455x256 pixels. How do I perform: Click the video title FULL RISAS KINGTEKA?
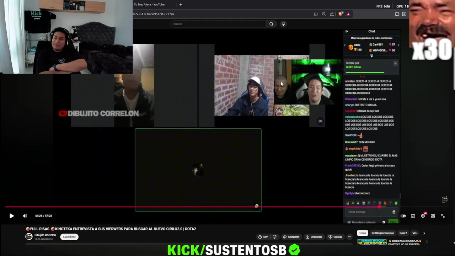[111, 229]
